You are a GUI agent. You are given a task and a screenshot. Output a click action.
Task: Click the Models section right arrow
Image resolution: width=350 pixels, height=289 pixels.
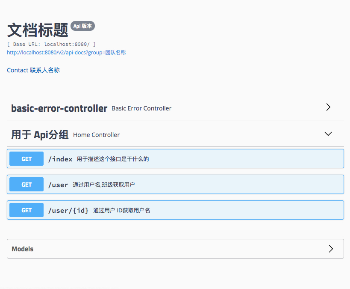click(330, 249)
